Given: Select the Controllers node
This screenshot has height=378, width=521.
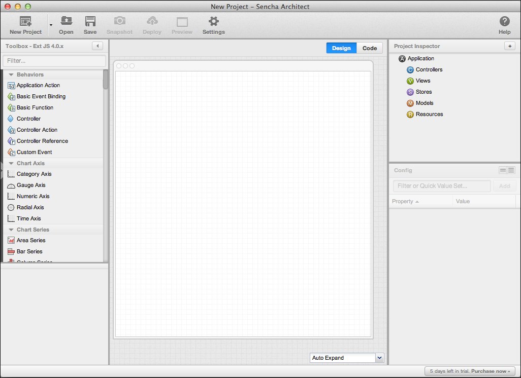Looking at the screenshot, I should 425,69.
